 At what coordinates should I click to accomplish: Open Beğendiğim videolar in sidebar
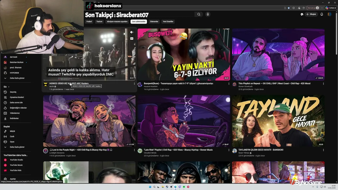pos(16,108)
